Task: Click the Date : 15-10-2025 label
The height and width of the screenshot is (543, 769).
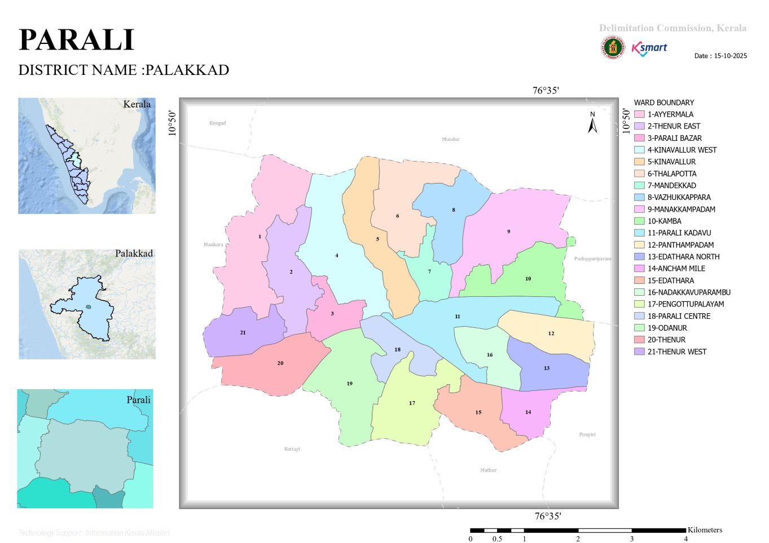Action: coord(720,56)
